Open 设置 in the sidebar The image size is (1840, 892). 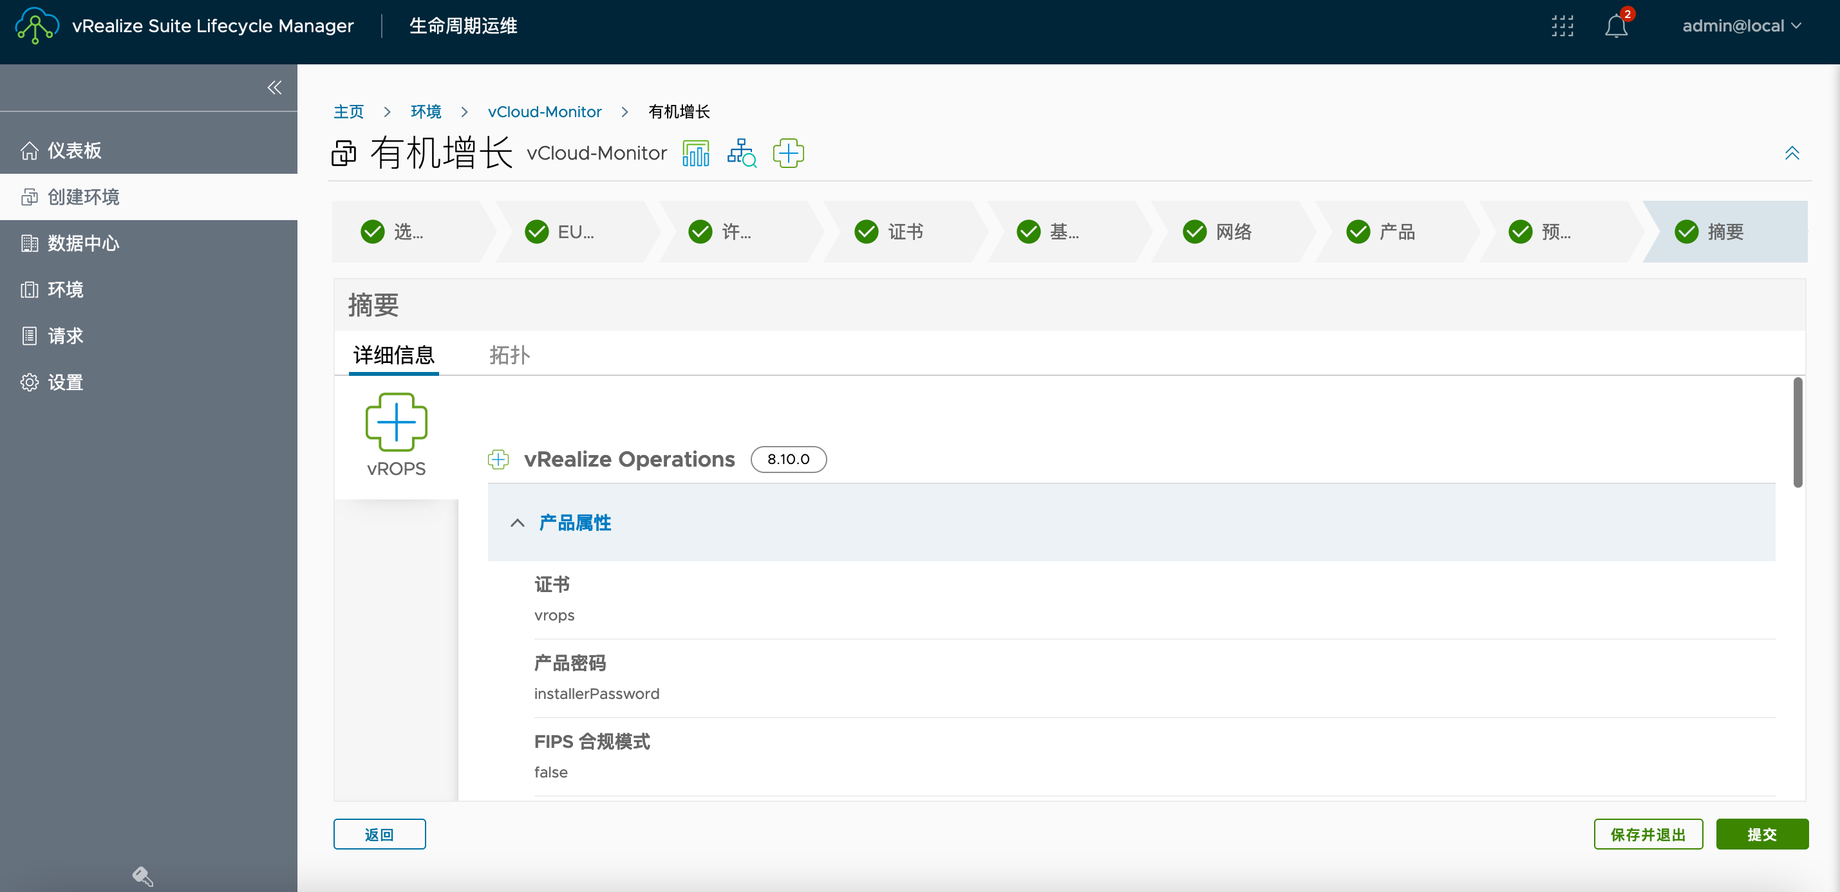[x=149, y=382]
